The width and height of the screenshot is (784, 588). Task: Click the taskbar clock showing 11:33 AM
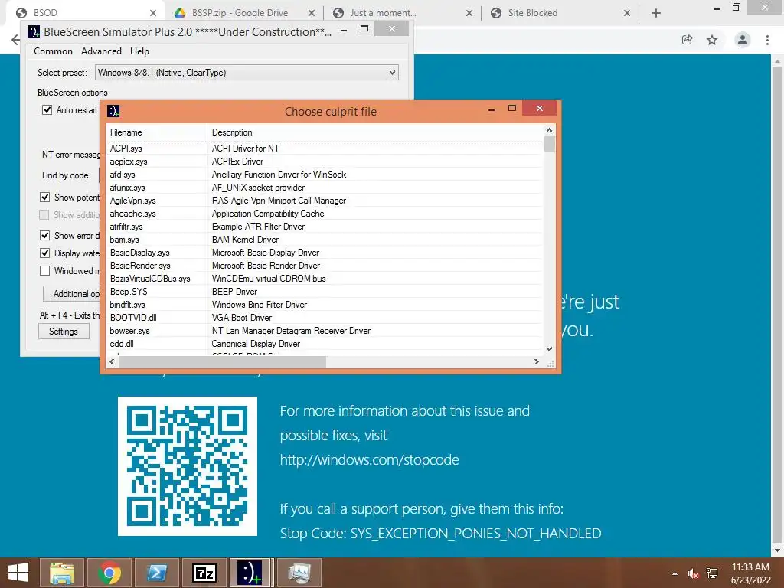[750, 573]
